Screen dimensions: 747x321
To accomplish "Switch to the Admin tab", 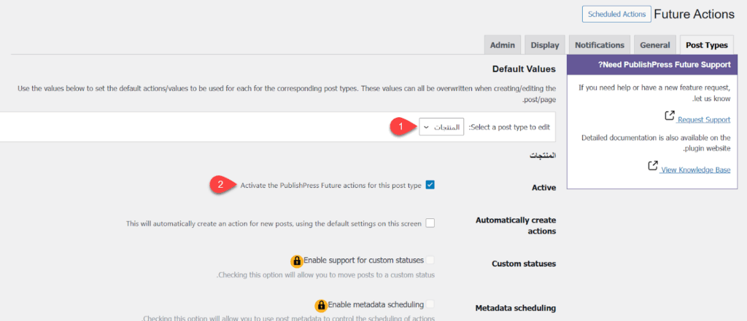I will coord(502,44).
